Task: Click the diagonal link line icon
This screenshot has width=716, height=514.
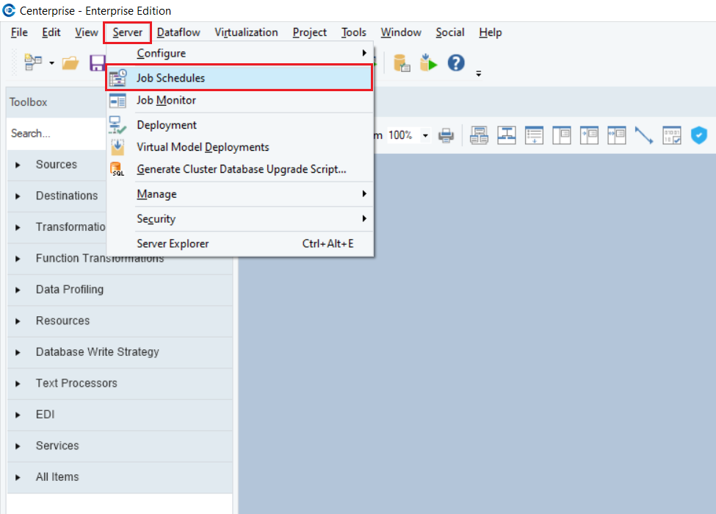Action: click(x=644, y=135)
